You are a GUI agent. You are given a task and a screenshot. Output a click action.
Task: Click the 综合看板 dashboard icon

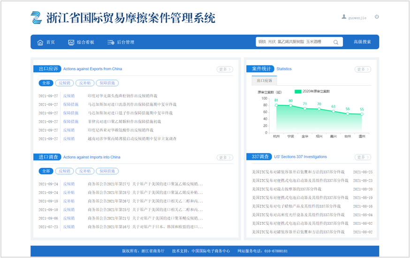tap(71, 42)
